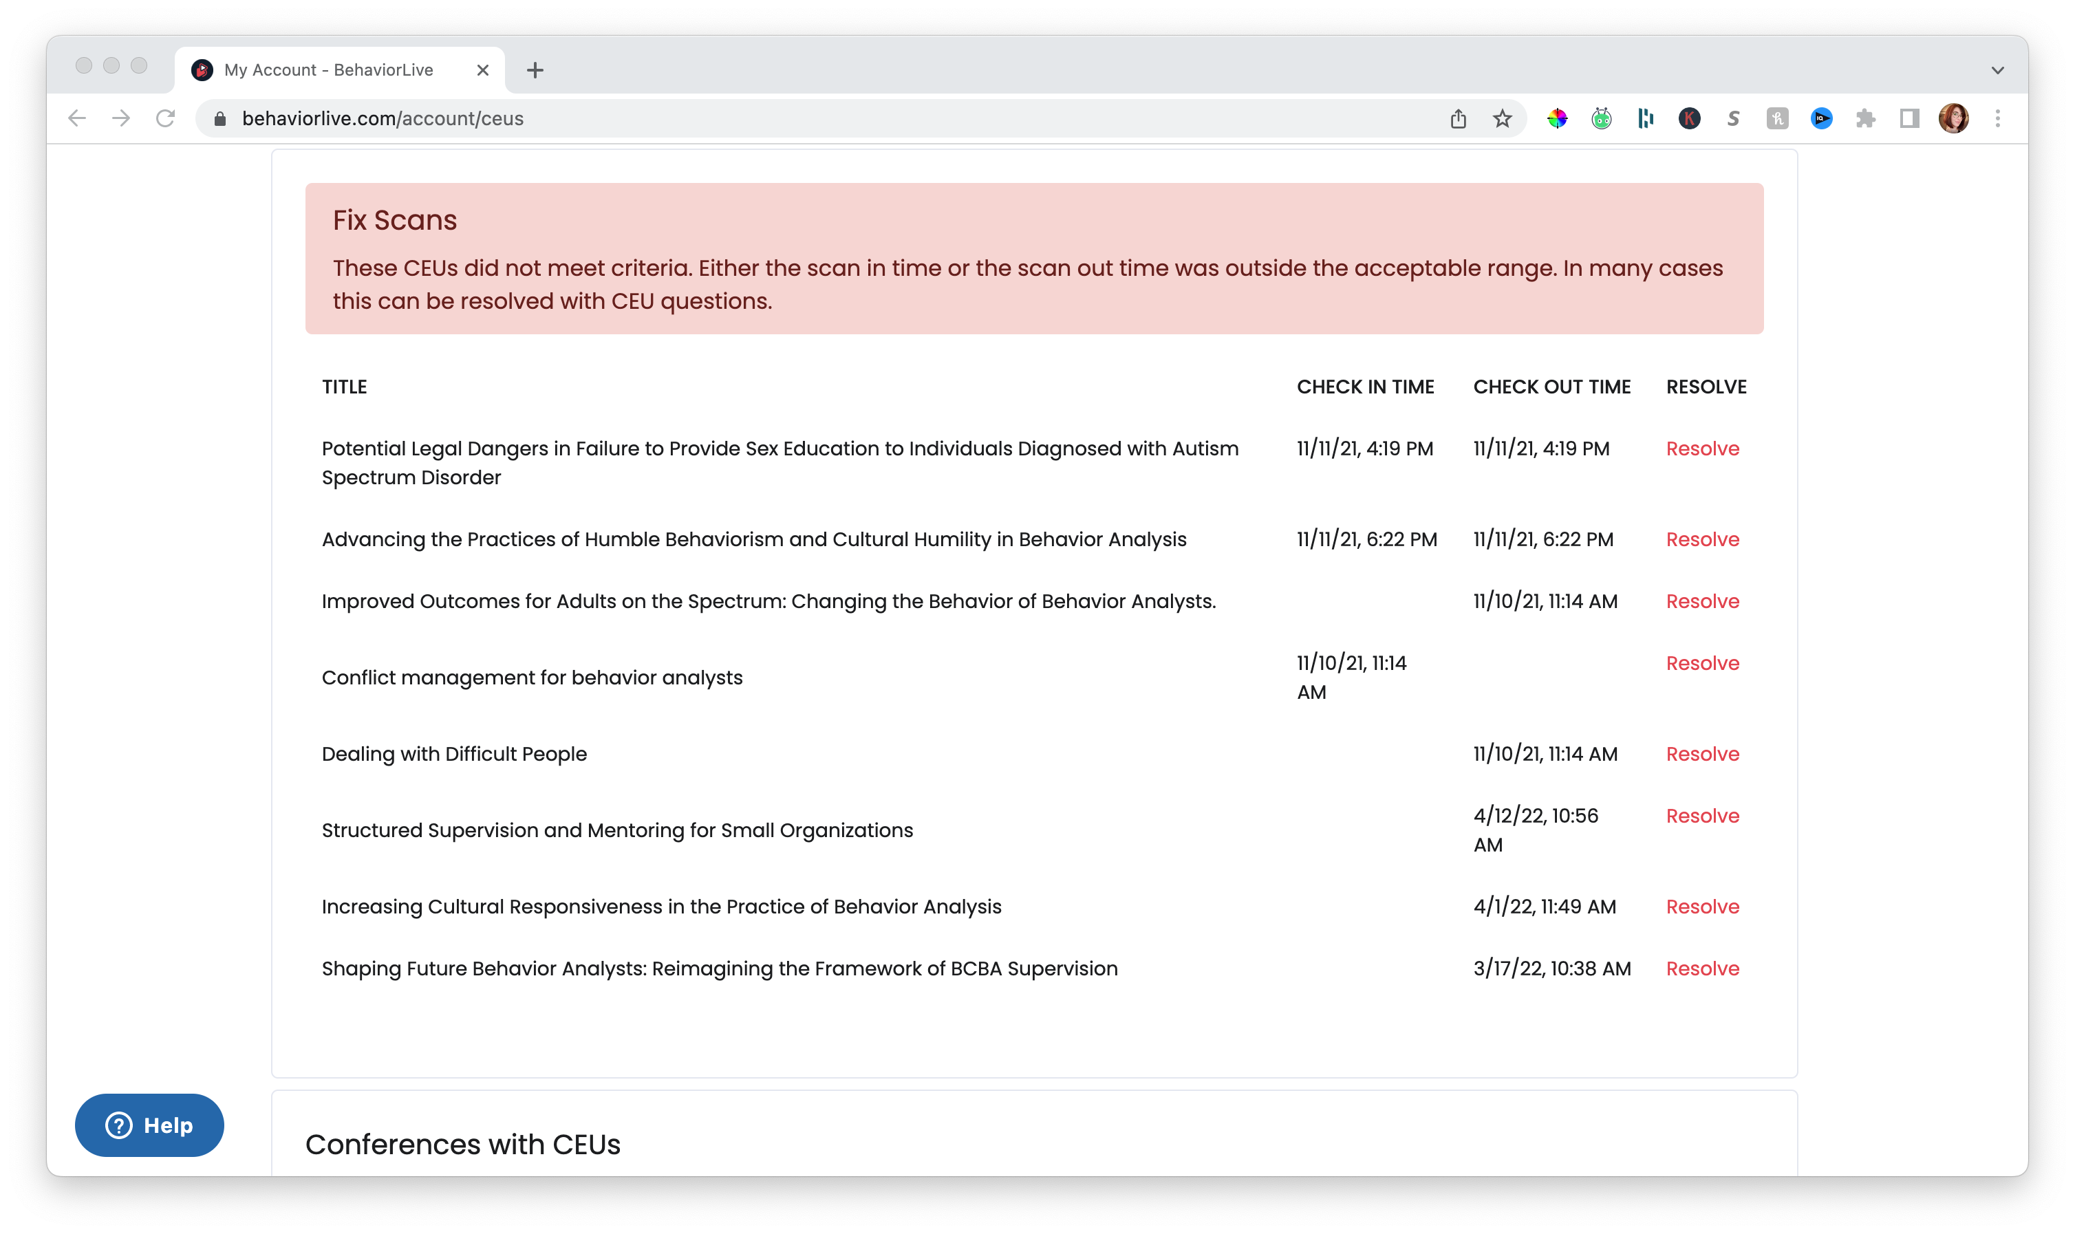Click check-out time 4/12/22, 10:56 AM
The image size is (2075, 1234).
coord(1535,830)
